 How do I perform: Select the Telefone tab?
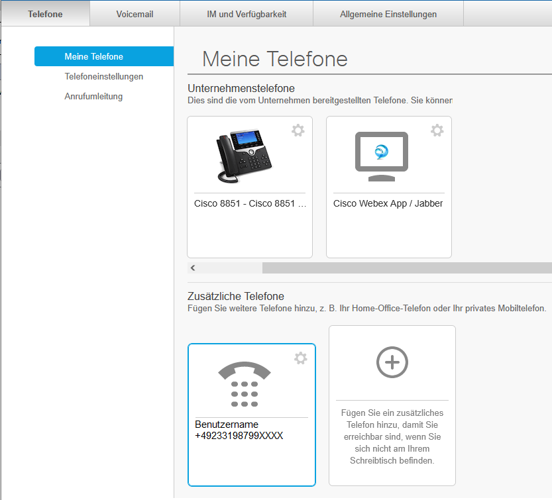click(45, 14)
